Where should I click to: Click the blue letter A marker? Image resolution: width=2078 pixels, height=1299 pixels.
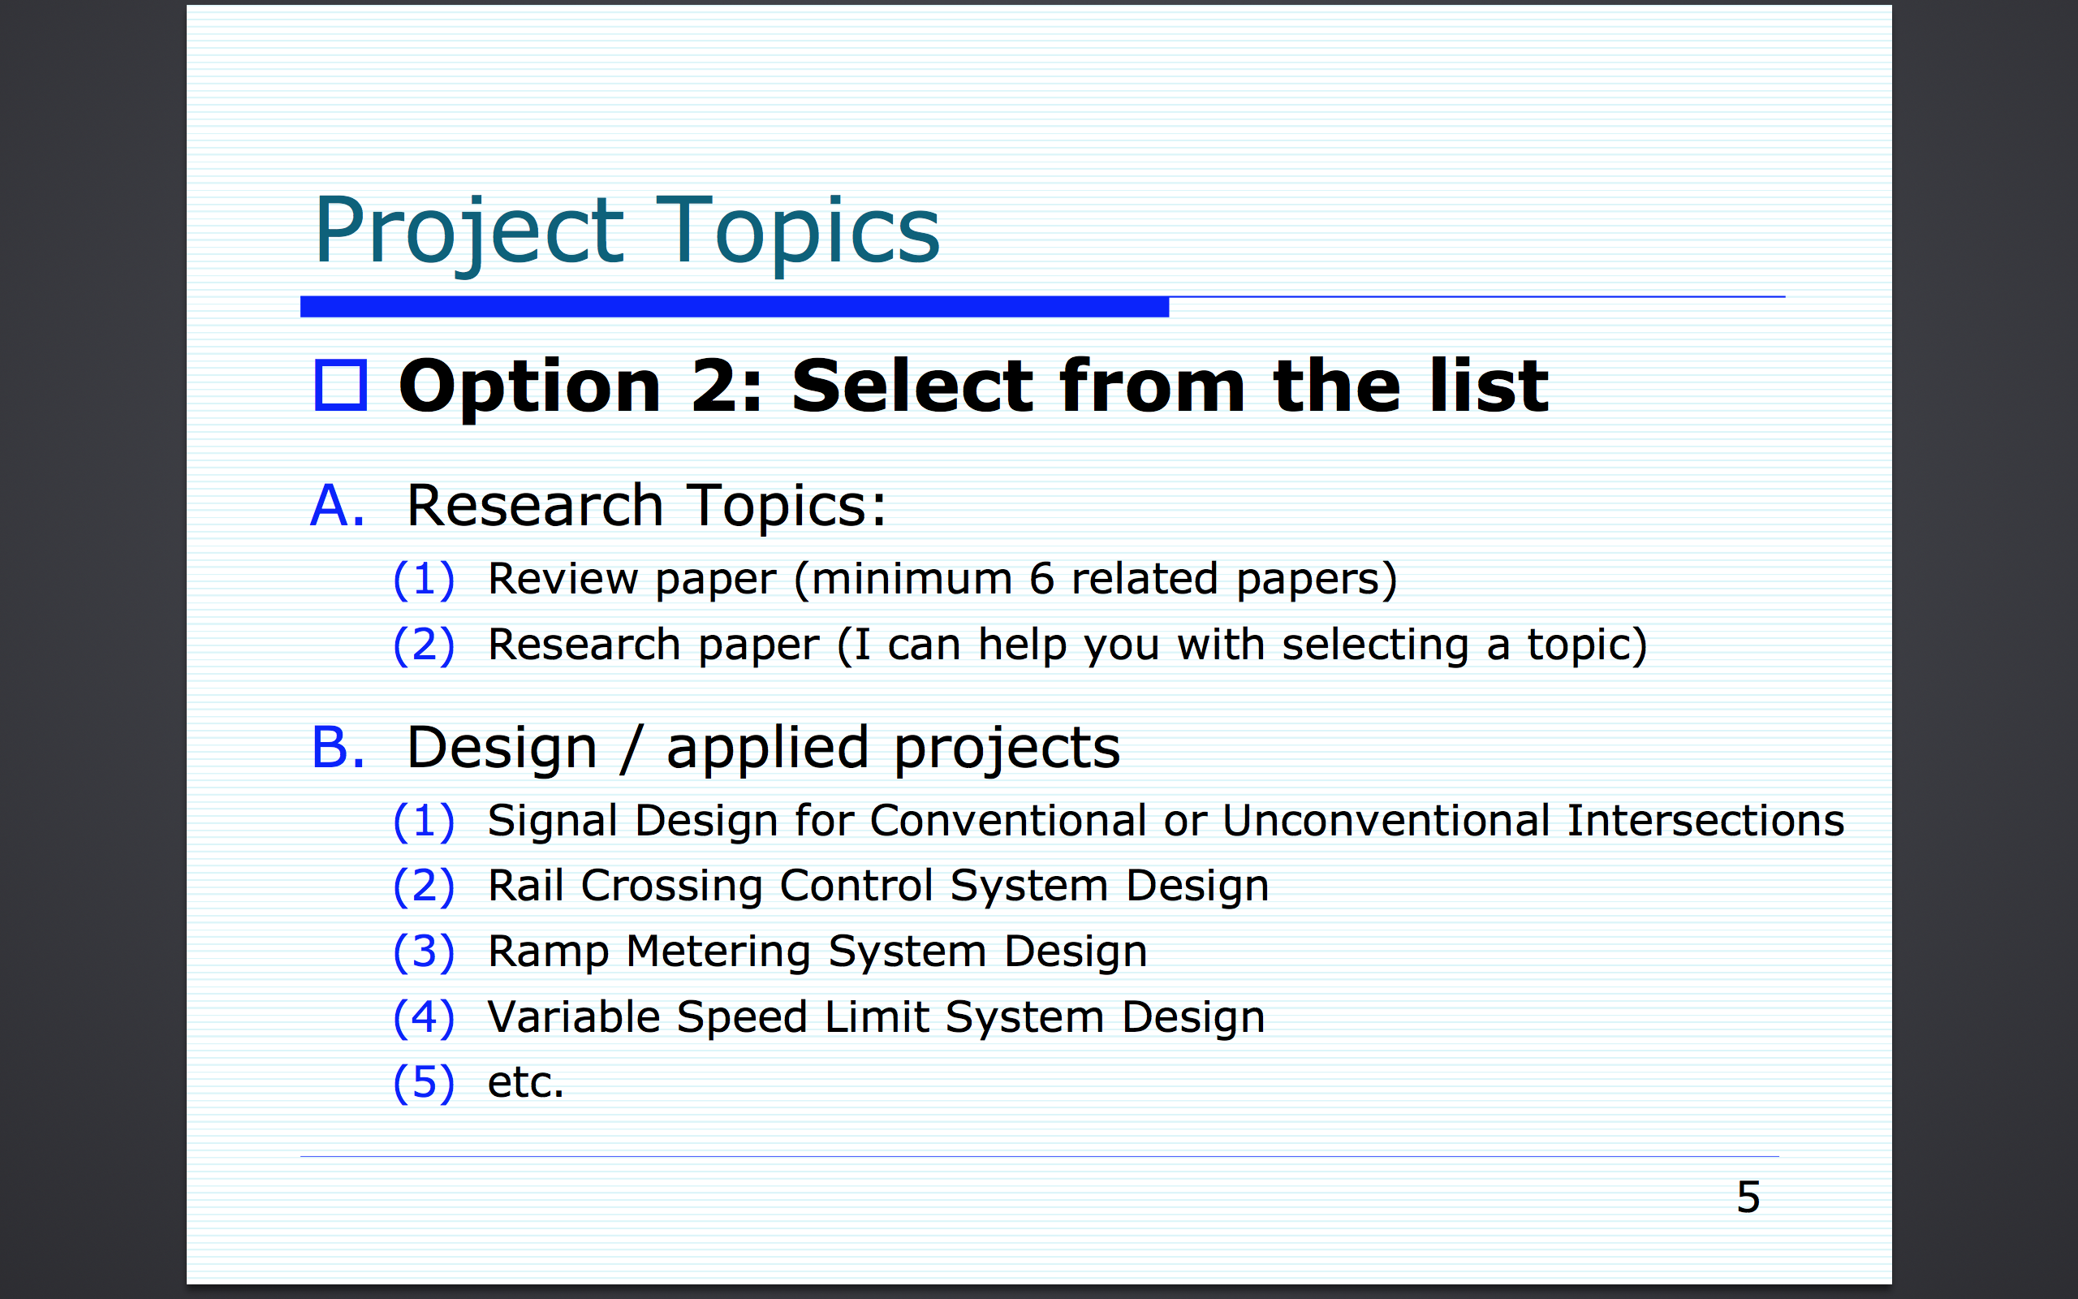338,505
